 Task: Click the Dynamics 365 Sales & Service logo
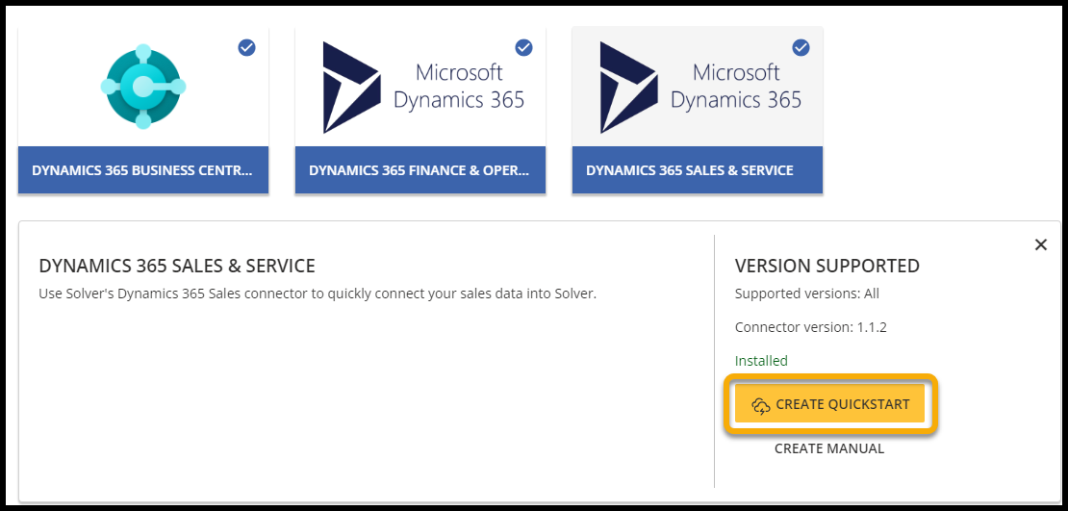point(630,87)
